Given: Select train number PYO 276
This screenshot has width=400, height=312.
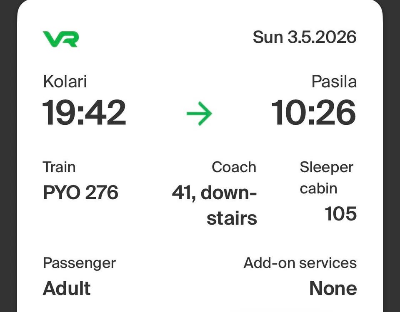Looking at the screenshot, I should (x=80, y=193).
